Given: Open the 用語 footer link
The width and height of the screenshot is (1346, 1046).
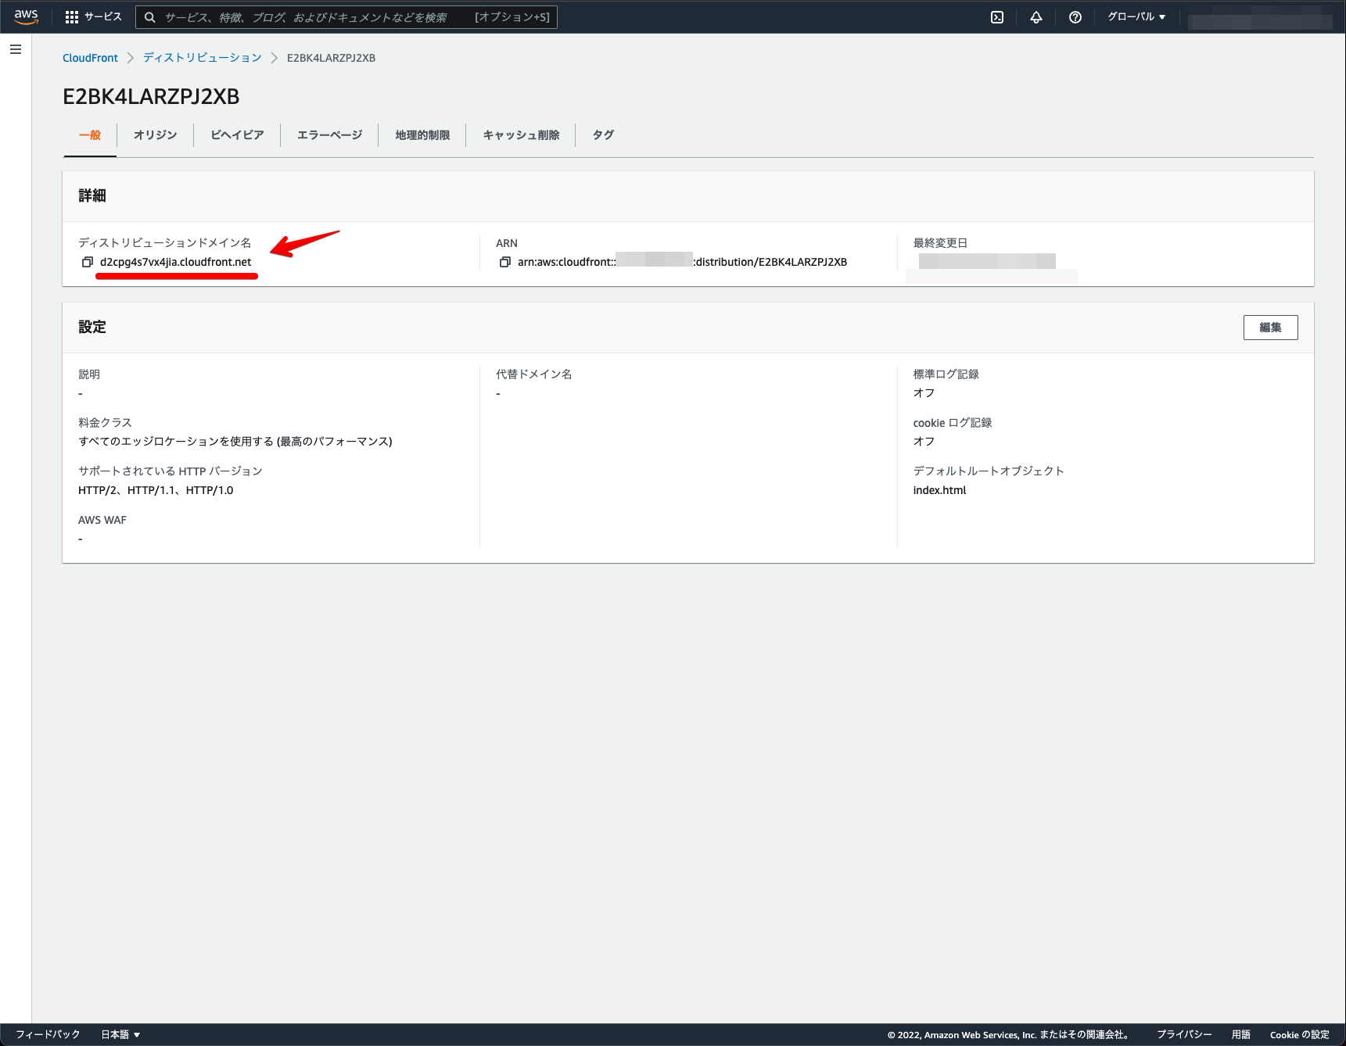Looking at the screenshot, I should [x=1240, y=1034].
